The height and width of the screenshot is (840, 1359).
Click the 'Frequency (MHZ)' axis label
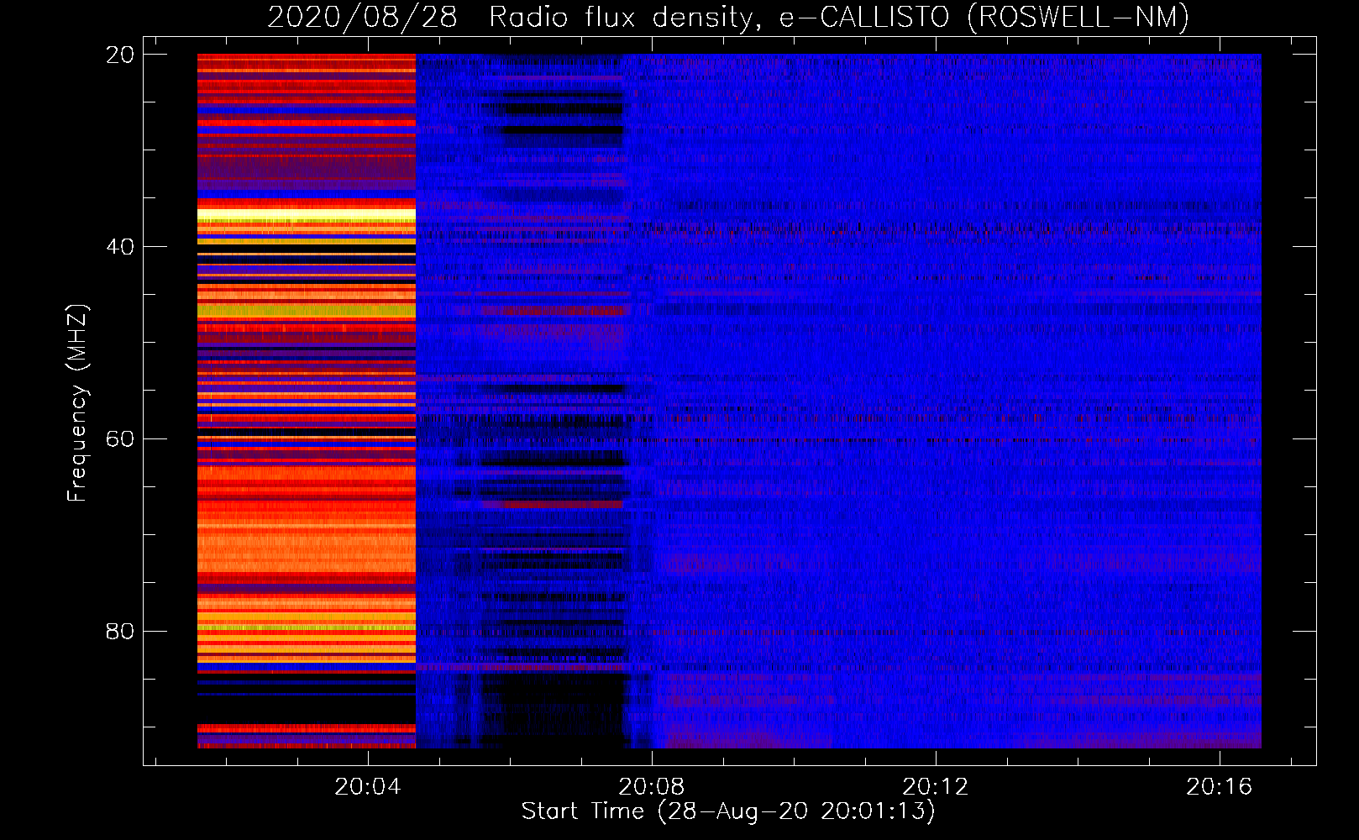(x=76, y=403)
